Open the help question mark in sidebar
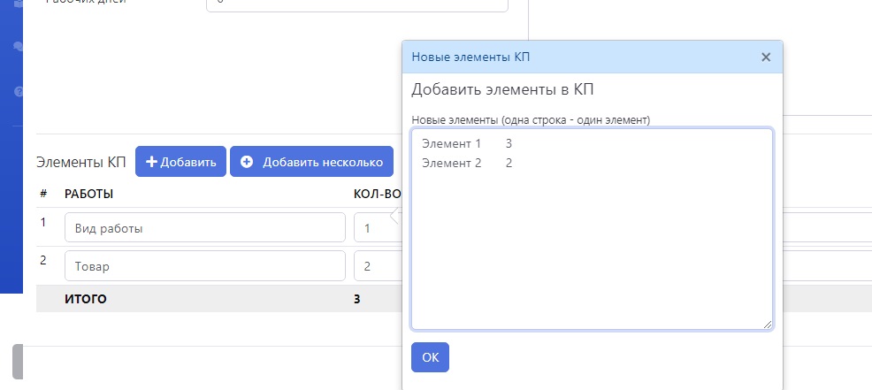This screenshot has width=872, height=390. click(18, 91)
